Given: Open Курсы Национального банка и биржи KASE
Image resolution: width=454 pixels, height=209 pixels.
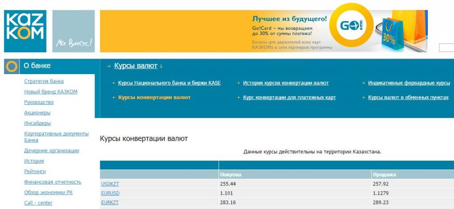Looking at the screenshot, I should (x=169, y=83).
